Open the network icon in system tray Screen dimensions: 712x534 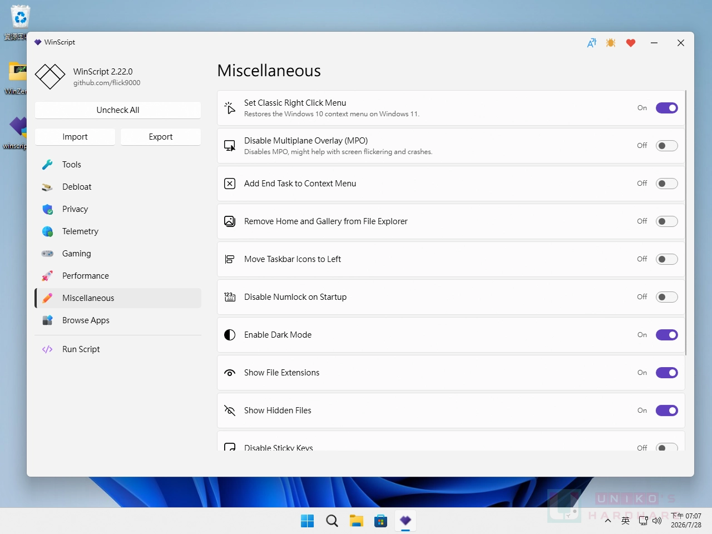click(643, 521)
